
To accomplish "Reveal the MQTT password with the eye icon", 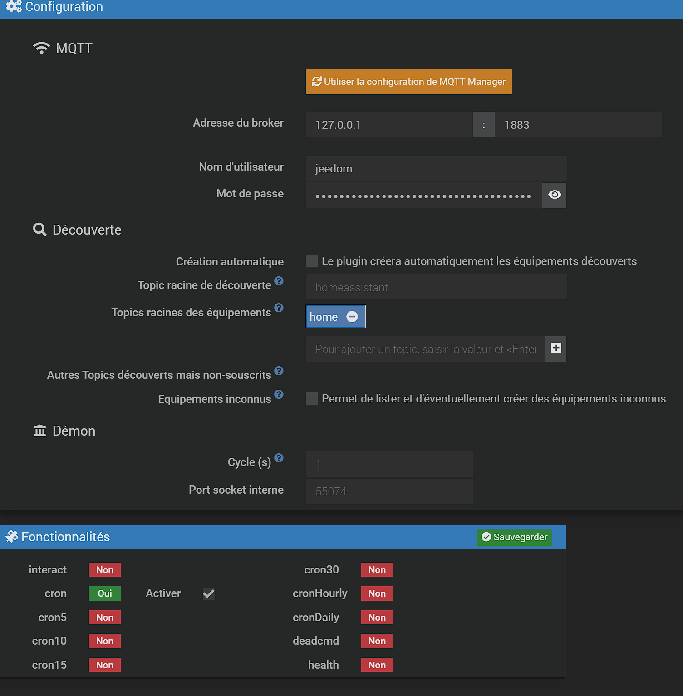I will click(554, 195).
